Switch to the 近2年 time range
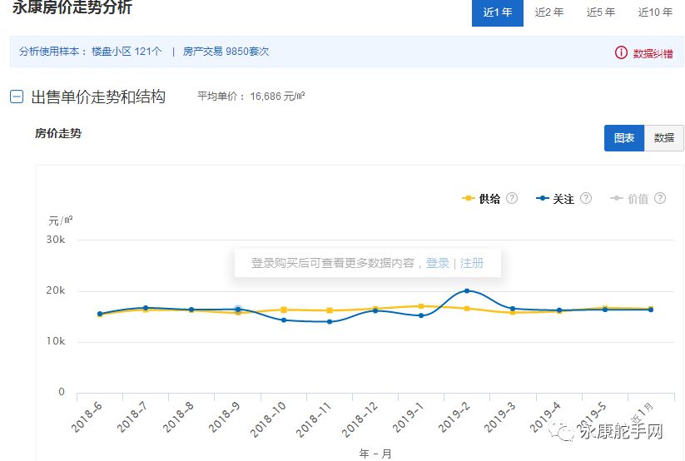 click(x=549, y=12)
